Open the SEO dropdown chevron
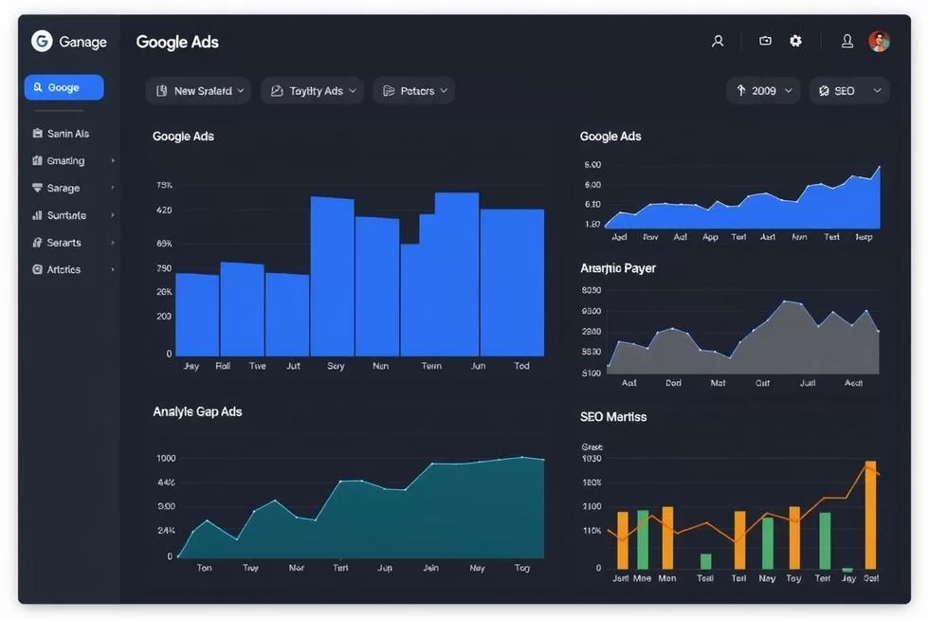Screen dimensions: 929x619 [878, 91]
